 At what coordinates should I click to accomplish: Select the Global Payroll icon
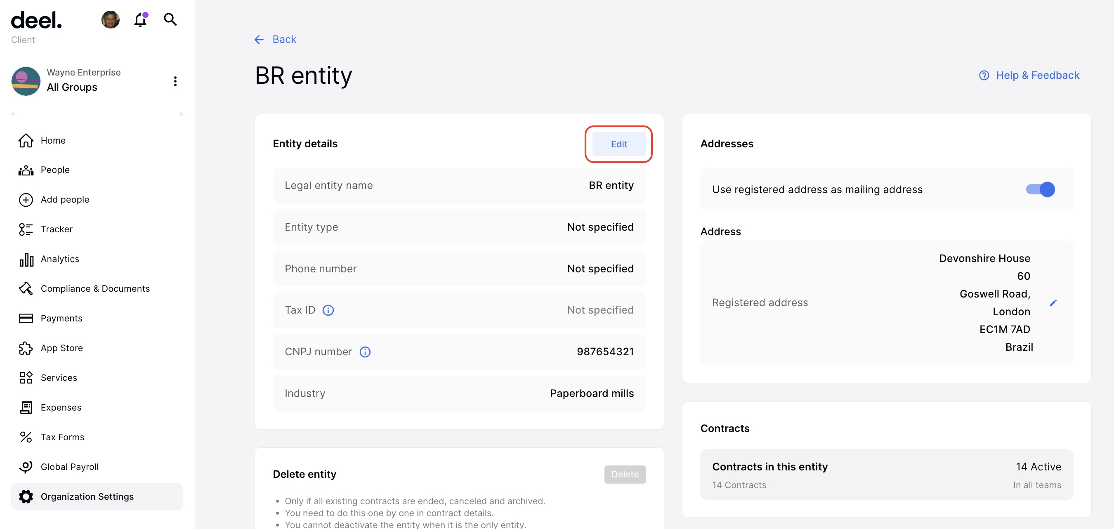click(x=26, y=466)
